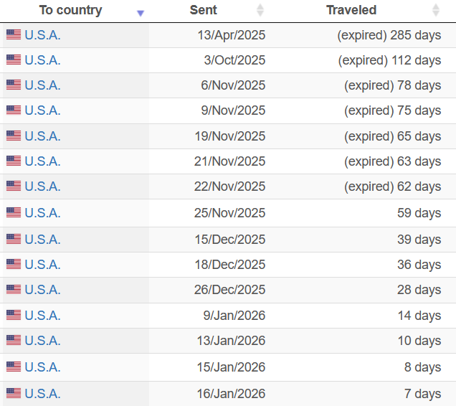
Task: Select the 13/Jan/2026 table row's traveled cell
Action: tap(419, 341)
